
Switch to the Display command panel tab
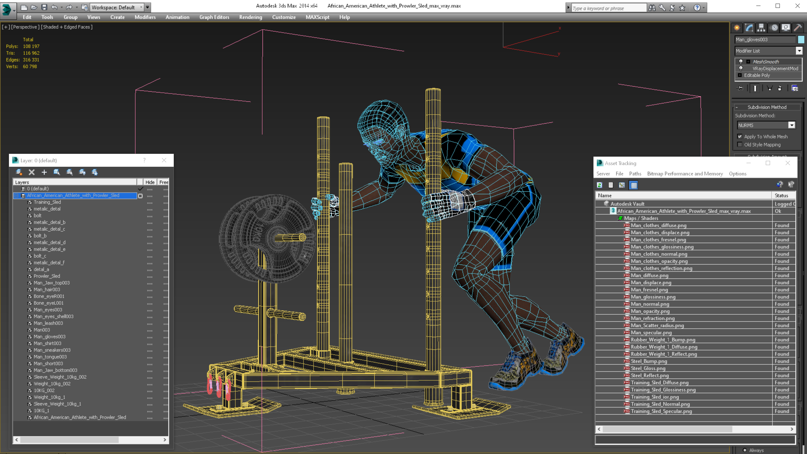786,28
